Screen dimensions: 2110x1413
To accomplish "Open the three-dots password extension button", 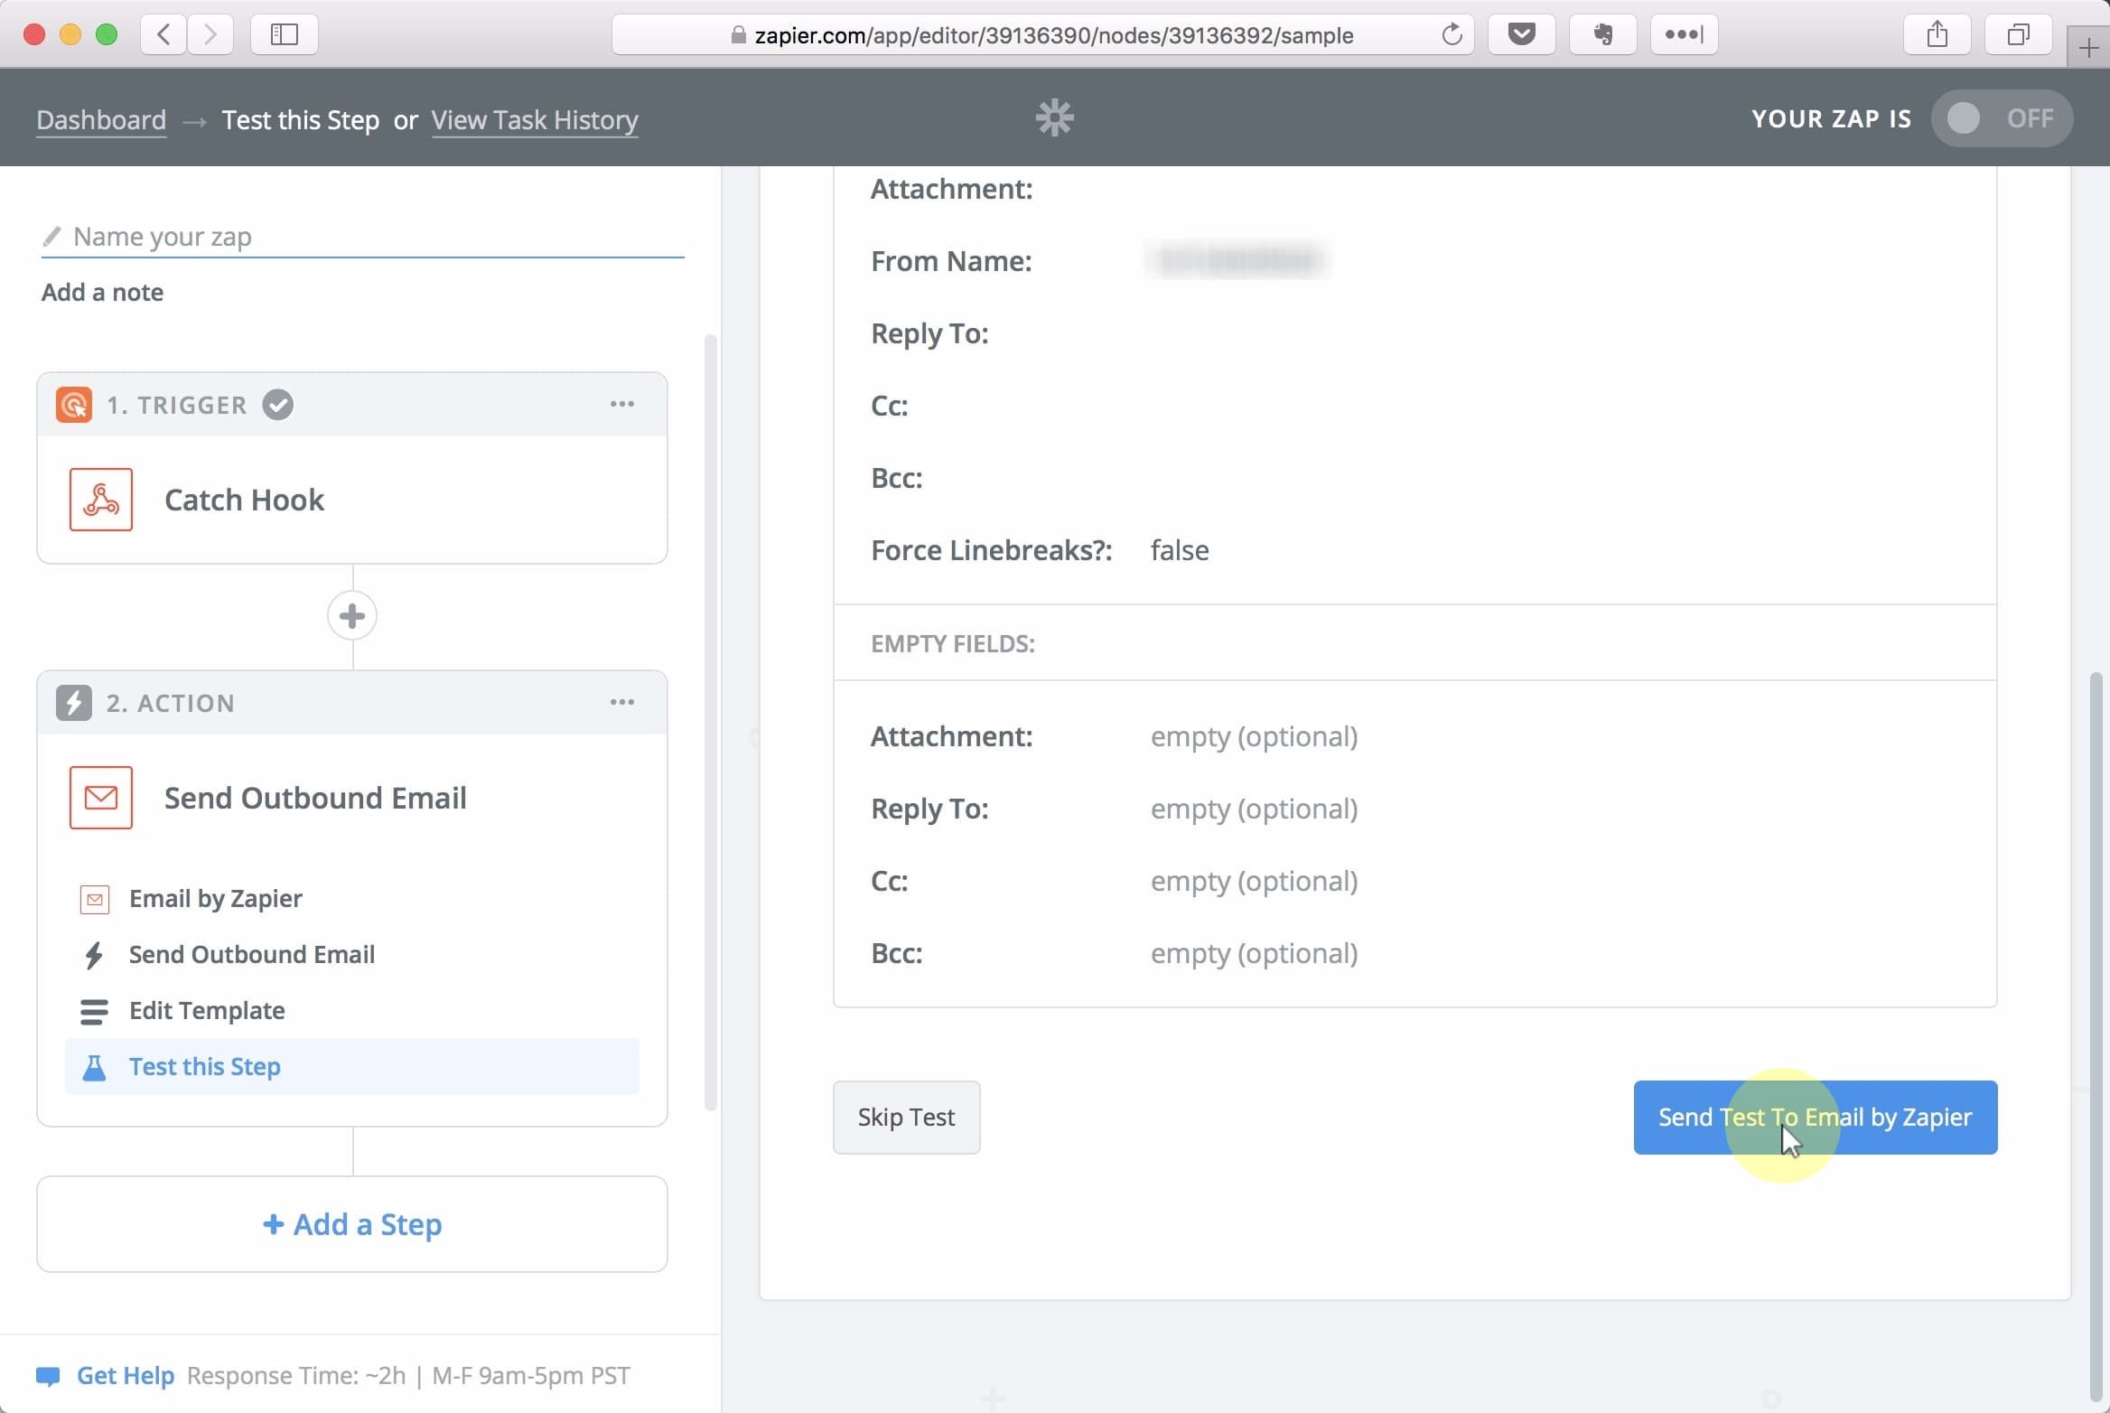I will click(1684, 34).
